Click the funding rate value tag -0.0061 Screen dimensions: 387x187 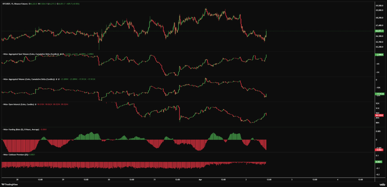[x=379, y=150]
